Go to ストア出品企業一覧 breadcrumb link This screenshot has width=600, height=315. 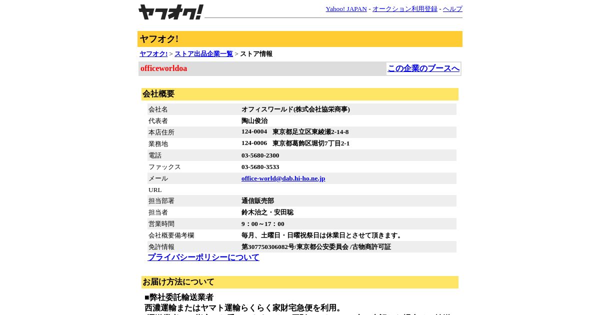(x=203, y=54)
